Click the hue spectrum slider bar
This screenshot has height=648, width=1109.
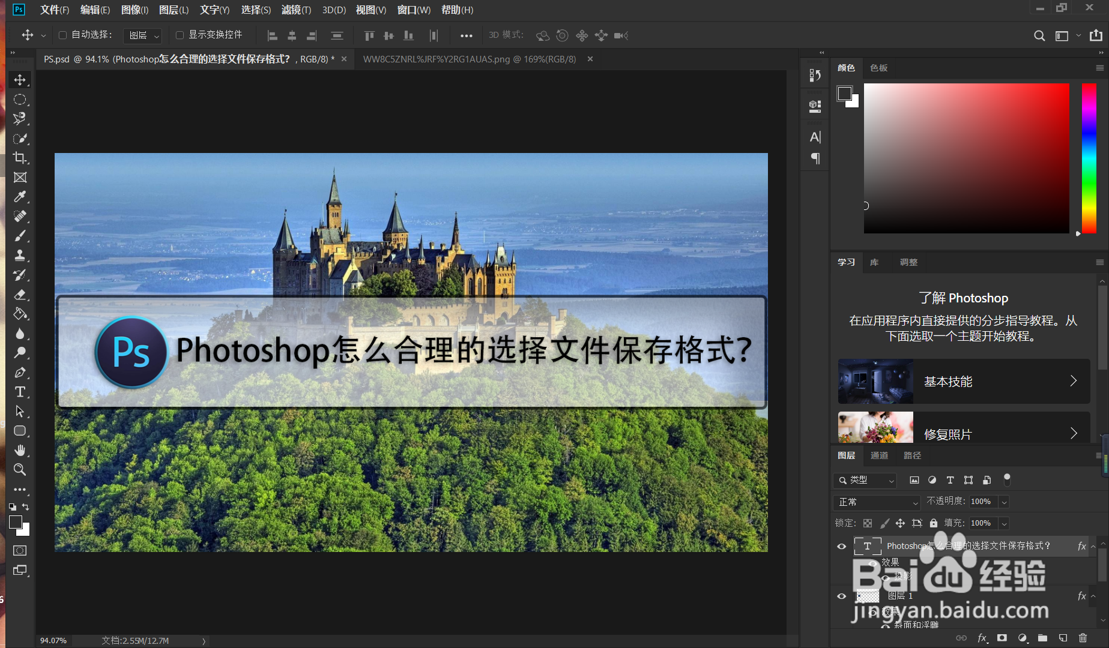[1089, 158]
